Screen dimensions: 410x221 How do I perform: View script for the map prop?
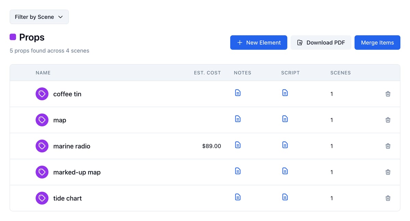pyautogui.click(x=285, y=119)
